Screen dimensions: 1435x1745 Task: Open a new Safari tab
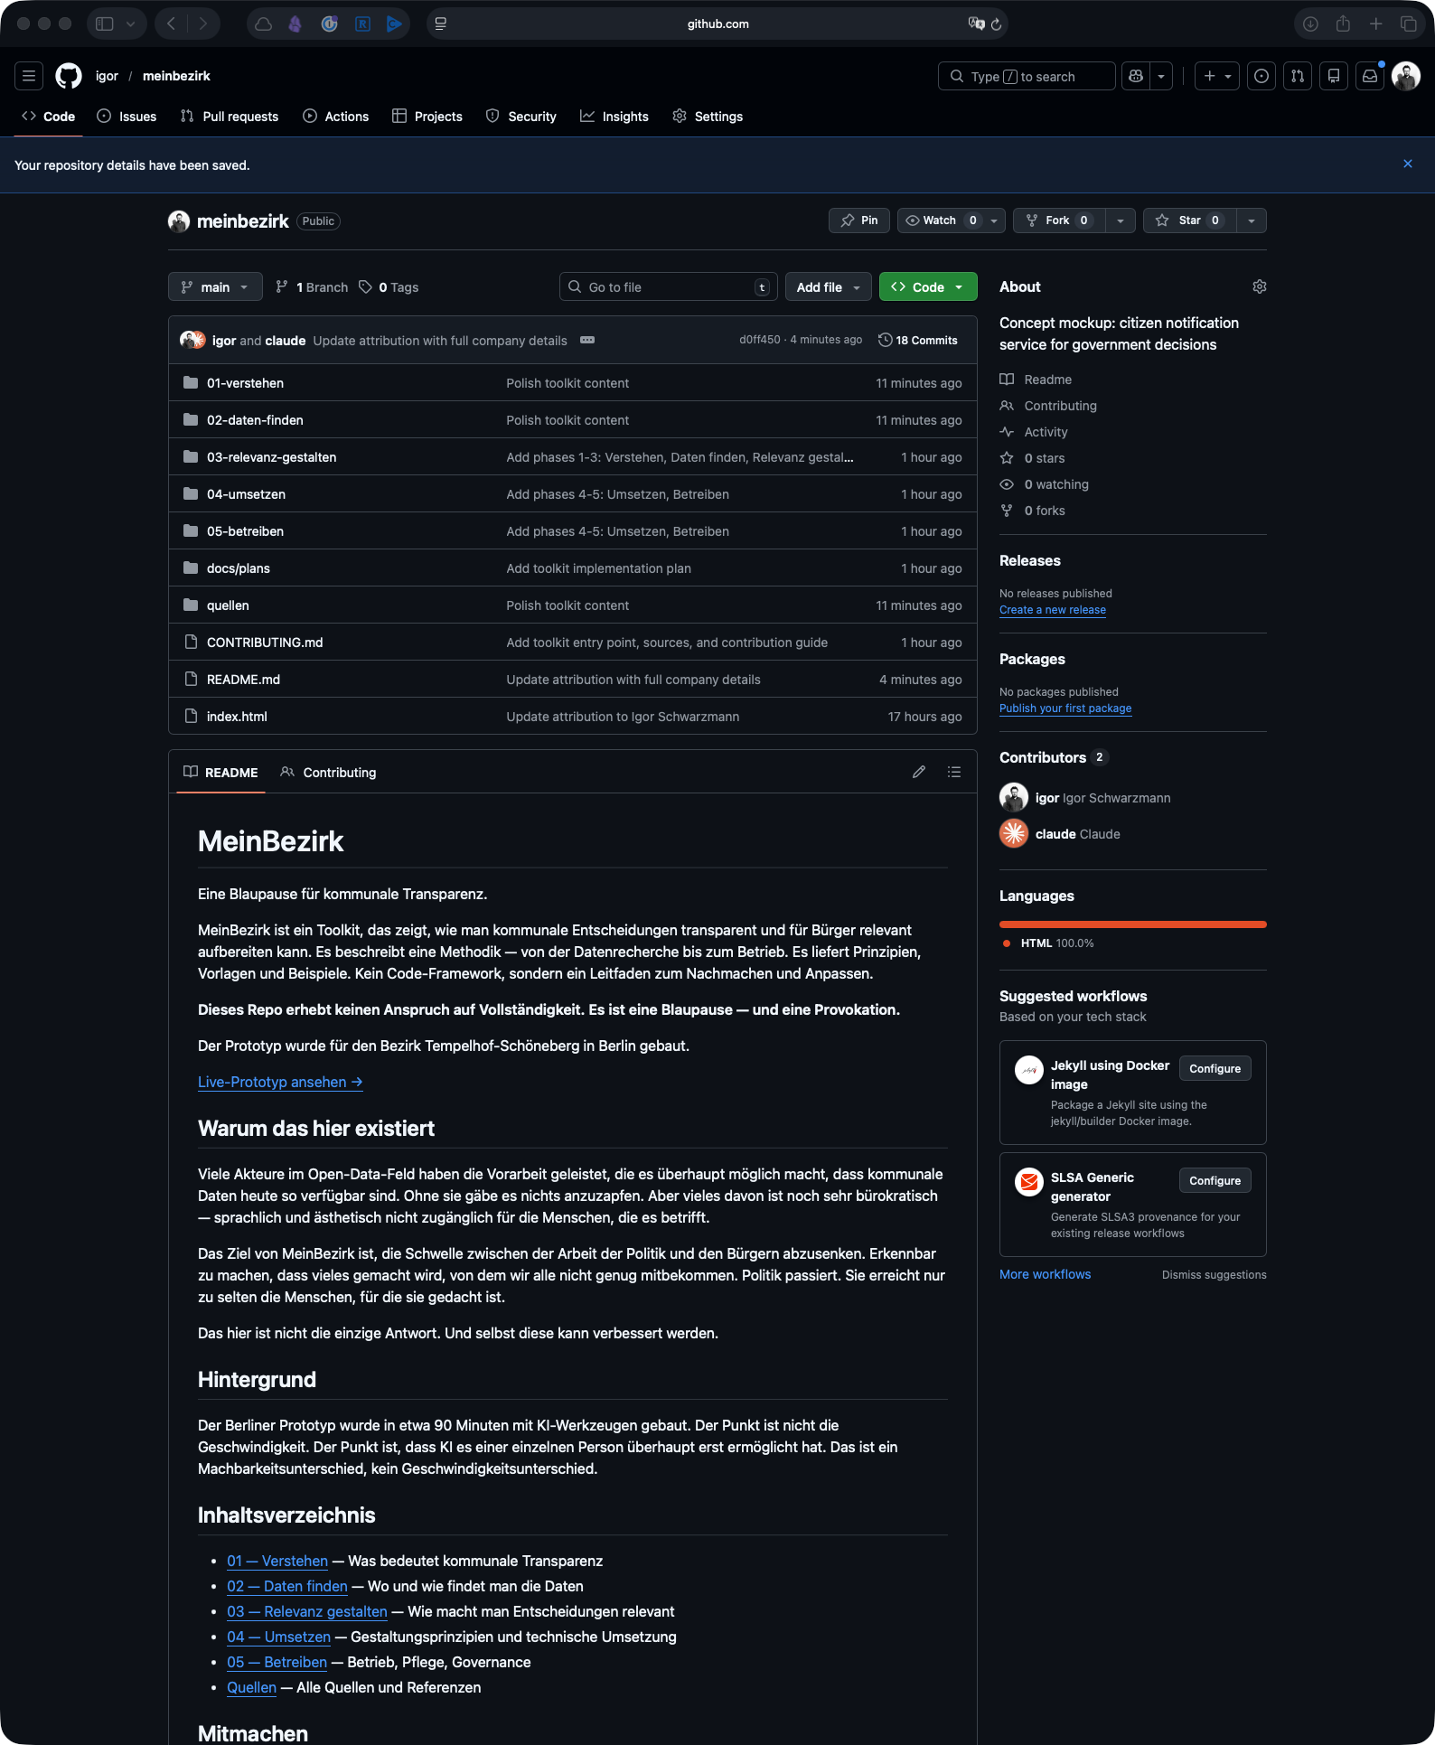(1375, 24)
